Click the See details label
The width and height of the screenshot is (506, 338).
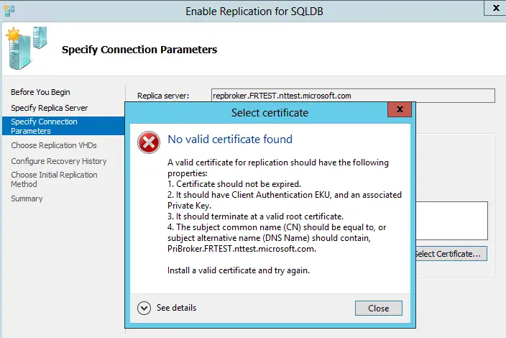click(177, 308)
